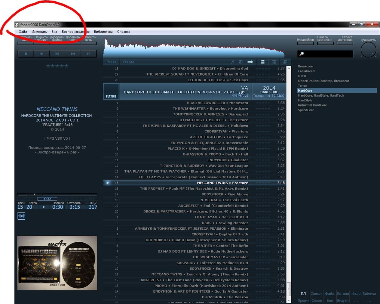This screenshot has height=304, width=380.
Task: Select the Breakcore playlist
Action: (x=305, y=66)
